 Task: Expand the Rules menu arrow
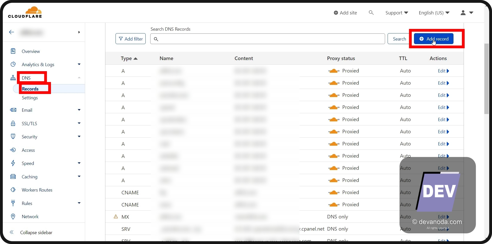(79, 203)
